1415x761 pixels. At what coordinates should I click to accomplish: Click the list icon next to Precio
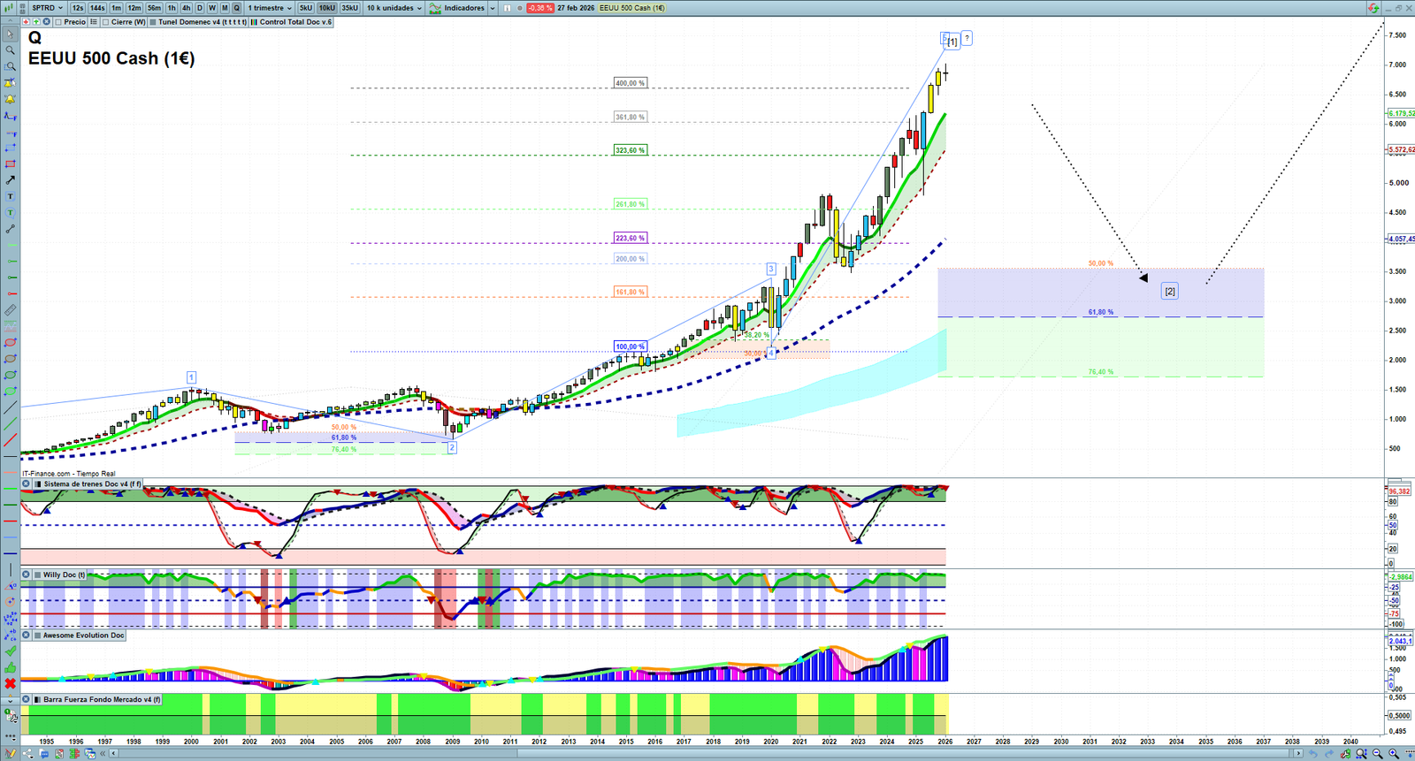94,22
